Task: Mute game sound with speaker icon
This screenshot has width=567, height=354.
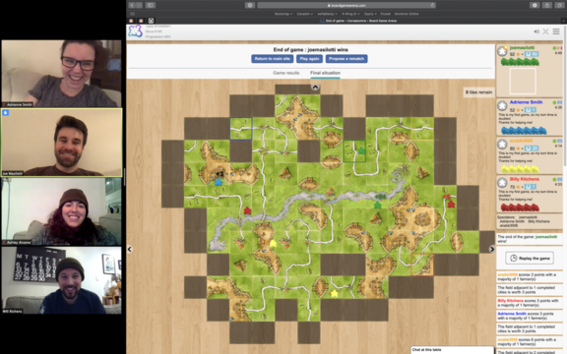Action: pos(536,31)
